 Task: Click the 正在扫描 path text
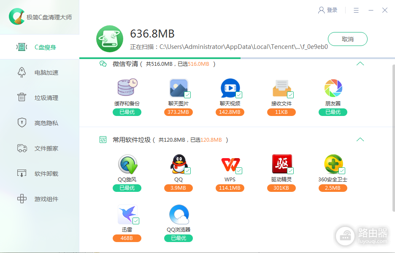click(229, 47)
